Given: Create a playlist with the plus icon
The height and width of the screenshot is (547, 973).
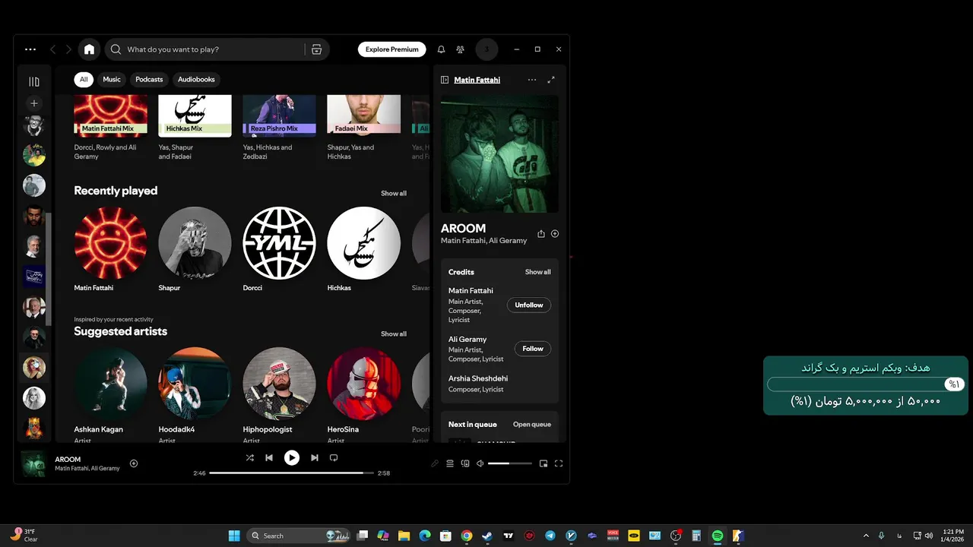Looking at the screenshot, I should 34,103.
